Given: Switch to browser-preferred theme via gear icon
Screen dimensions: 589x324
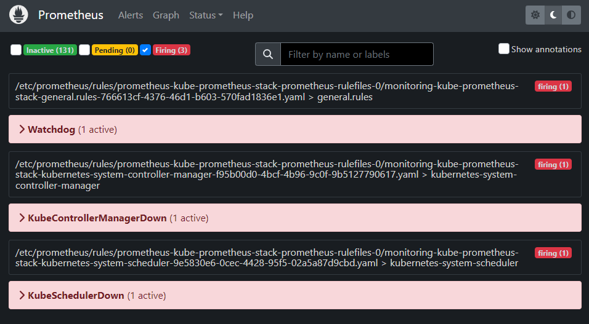Looking at the screenshot, I should pos(535,15).
